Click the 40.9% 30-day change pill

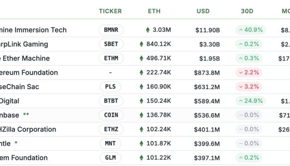coord(251,30)
